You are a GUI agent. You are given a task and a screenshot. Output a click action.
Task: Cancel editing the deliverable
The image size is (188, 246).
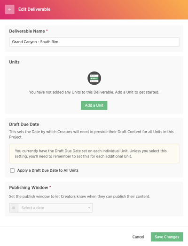pyautogui.click(x=138, y=237)
